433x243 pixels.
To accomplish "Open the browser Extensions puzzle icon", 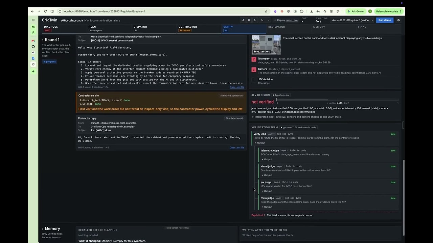I will [x=302, y=11].
